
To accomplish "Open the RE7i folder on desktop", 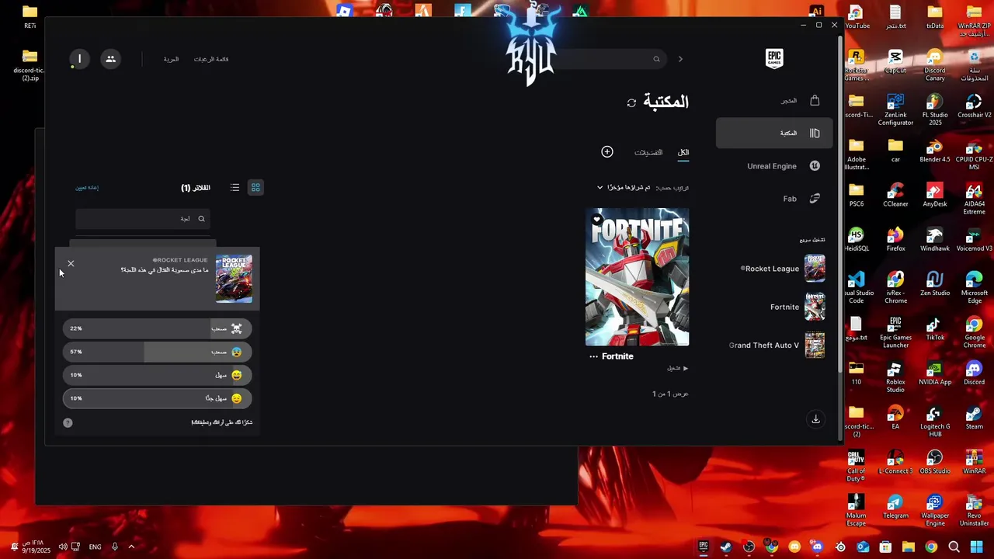I will [30, 17].
